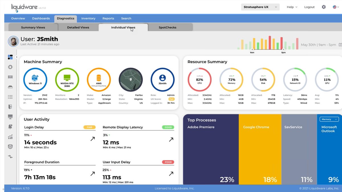Open Foreground Duration details arrow
Screen dimensions: 342x192
point(93,174)
